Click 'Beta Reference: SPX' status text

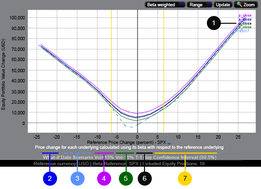[x=116, y=164]
